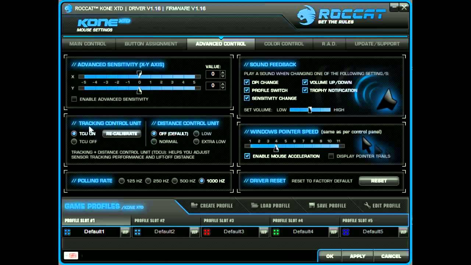Screen dimensions: 471x265
Task: Uncheck Profile Switch sound feedback
Action: point(247,90)
